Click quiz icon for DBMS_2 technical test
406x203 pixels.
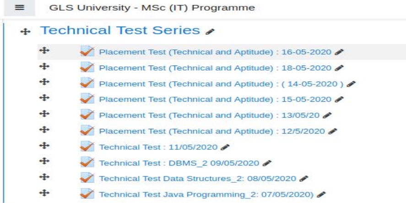(x=87, y=162)
